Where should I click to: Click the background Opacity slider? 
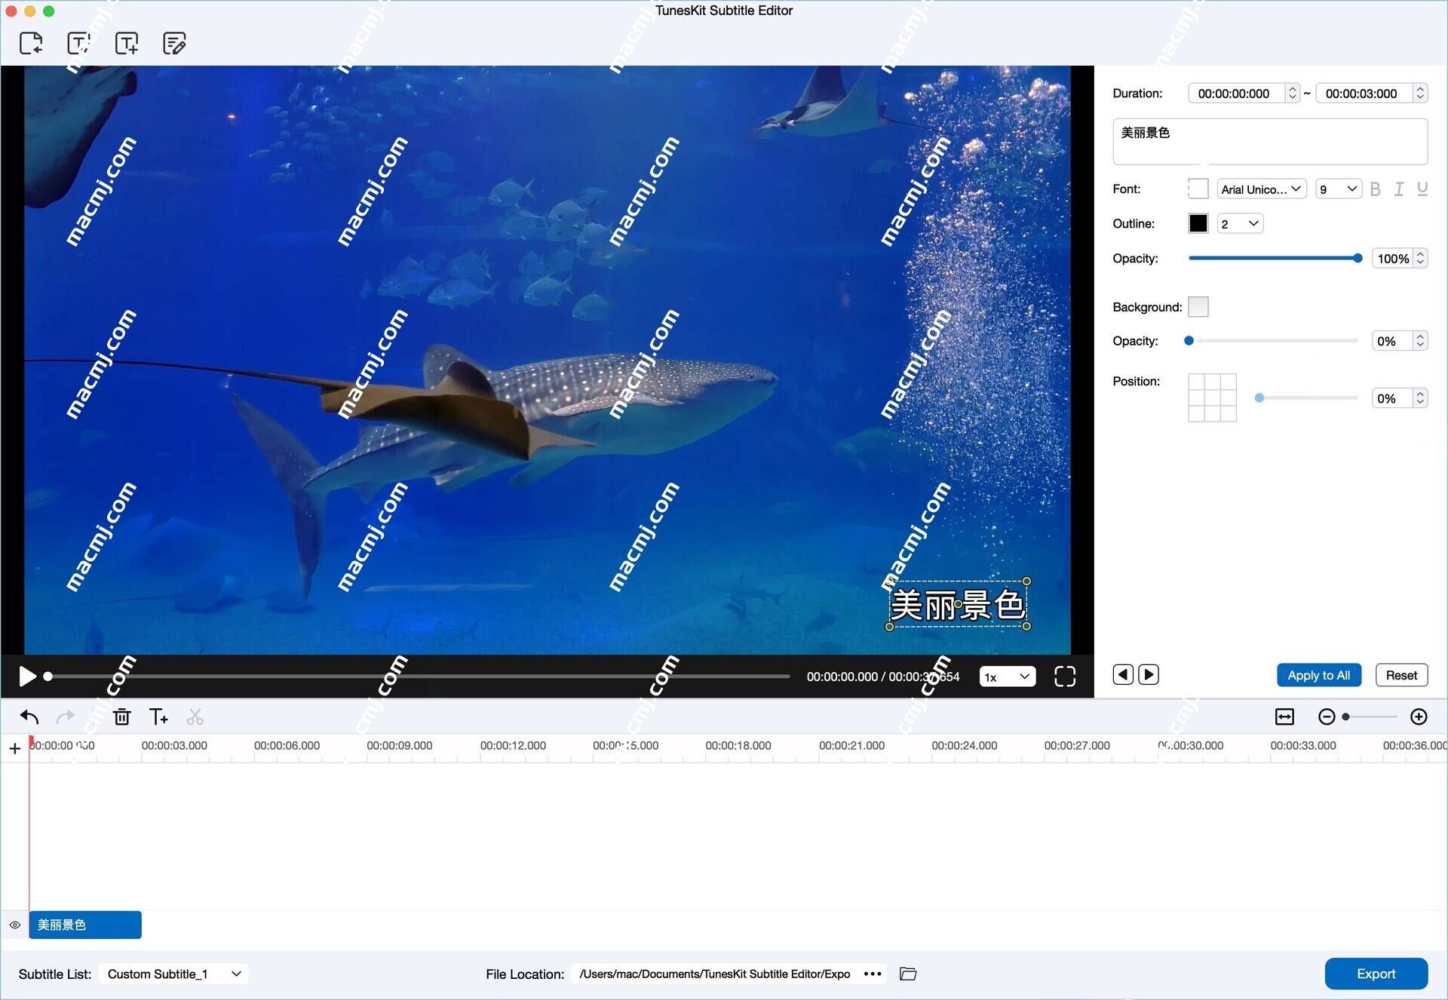point(1272,341)
